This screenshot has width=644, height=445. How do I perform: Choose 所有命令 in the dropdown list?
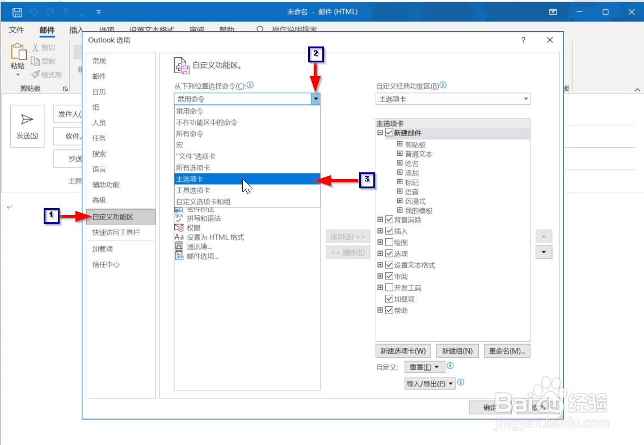(247, 134)
